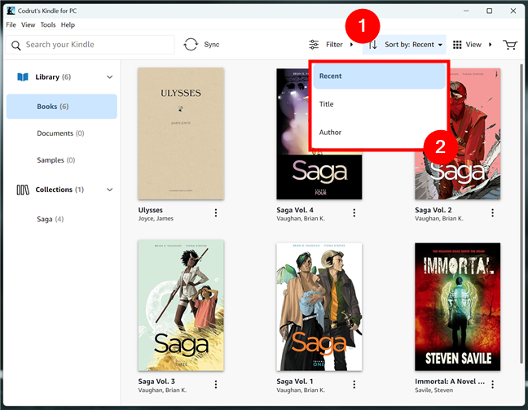Open the File menu
This screenshot has width=528, height=410.
[x=11, y=25]
